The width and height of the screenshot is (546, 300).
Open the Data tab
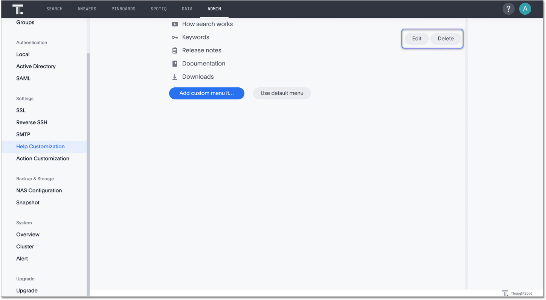pyautogui.click(x=187, y=9)
